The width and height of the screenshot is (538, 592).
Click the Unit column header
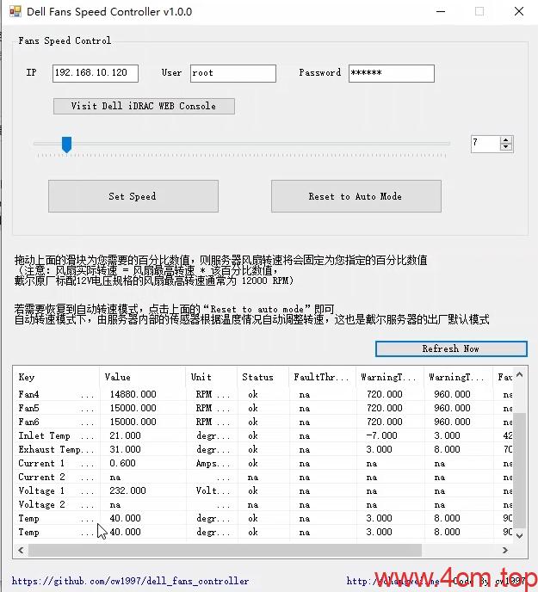[x=211, y=377]
